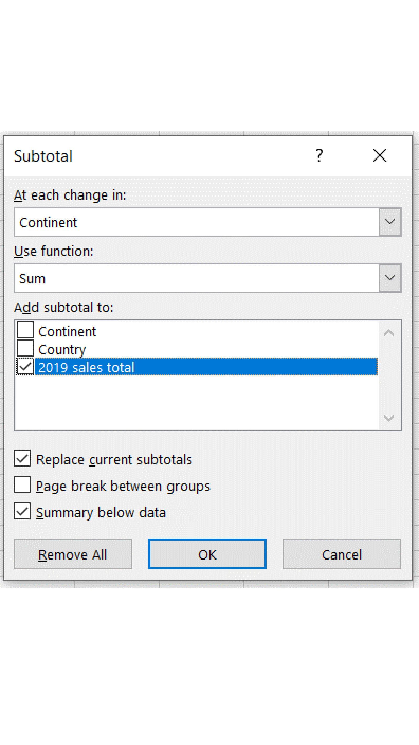Check the Country subtotal checkbox

pyautogui.click(x=25, y=348)
